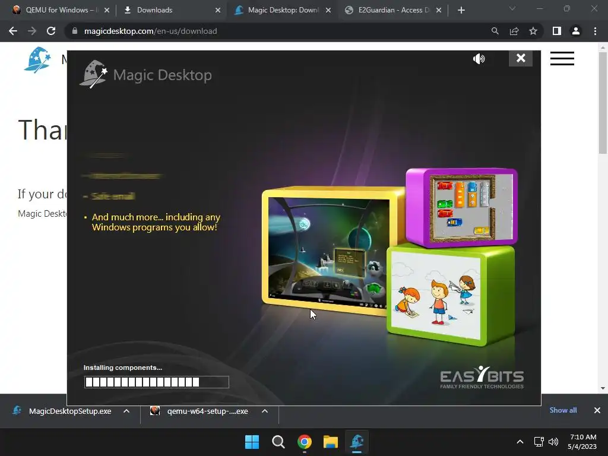Select the Magic Desktop: Download tab
Screen dimensions: 608x456
coord(283,10)
